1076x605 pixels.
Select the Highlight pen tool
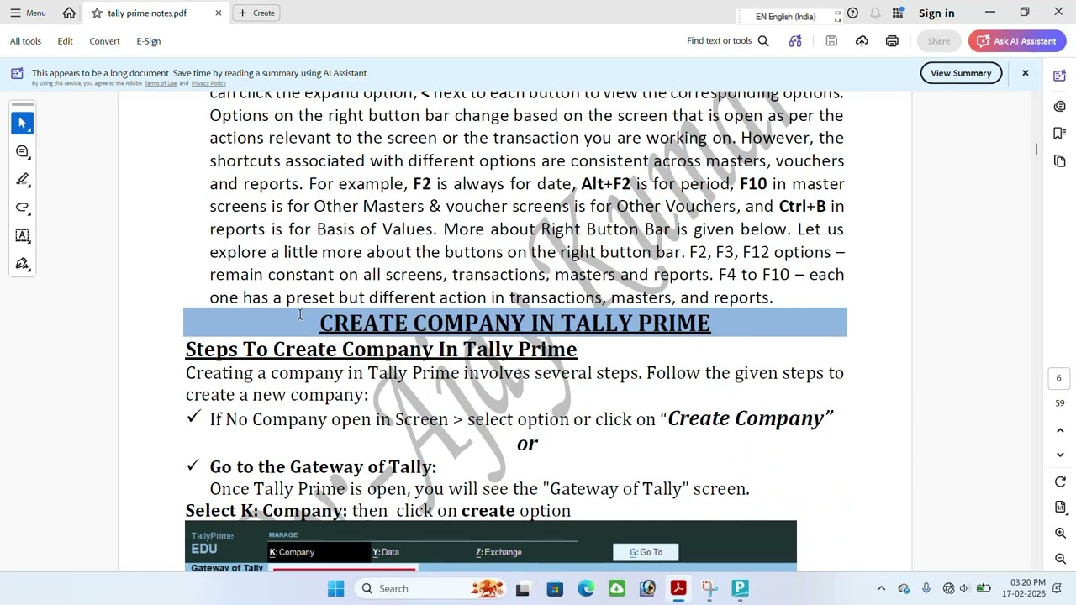pyautogui.click(x=23, y=179)
